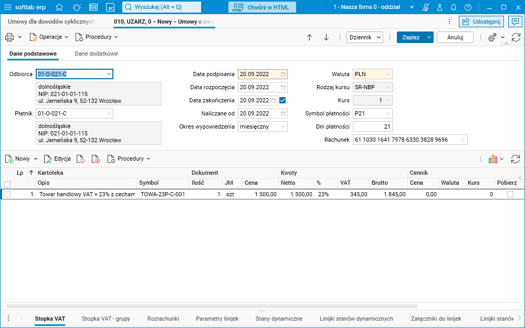The width and height of the screenshot is (525, 328).
Task: Click the line info document icon
Action: click(x=80, y=158)
